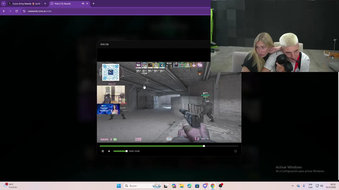The image size is (339, 190).
Task: Mute the tab using its speaker icon
Action: [83, 4]
